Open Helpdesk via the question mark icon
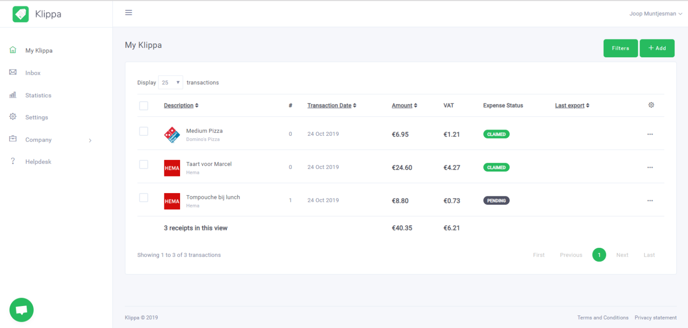688x328 pixels. tap(13, 161)
